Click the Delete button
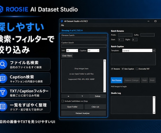This screenshot has height=133, width=161. coord(98,96)
